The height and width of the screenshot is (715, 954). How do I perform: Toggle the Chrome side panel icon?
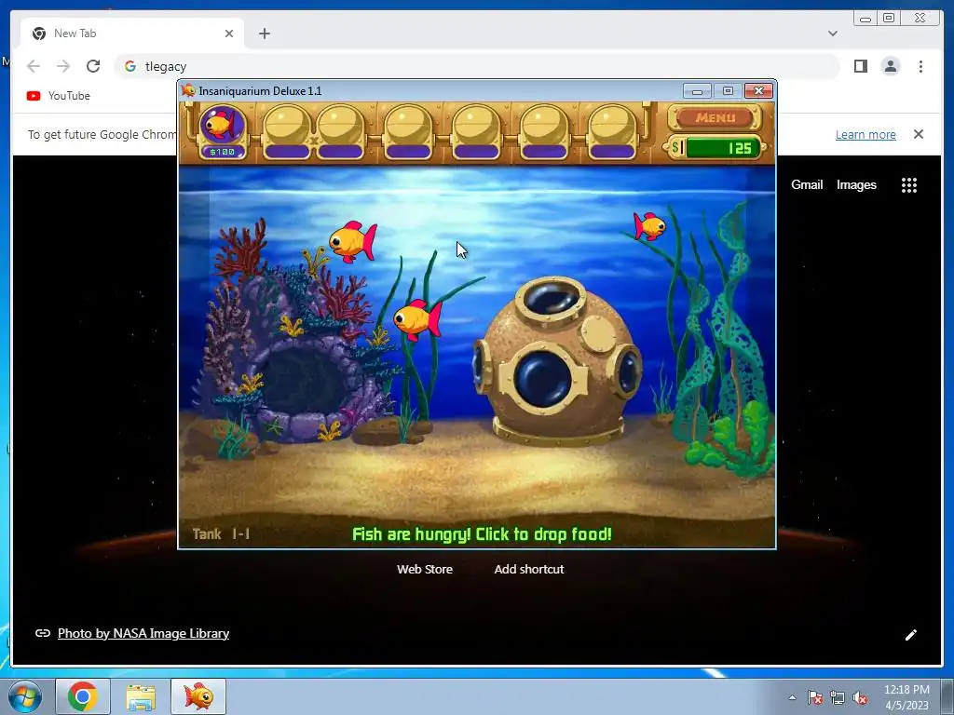pos(860,66)
